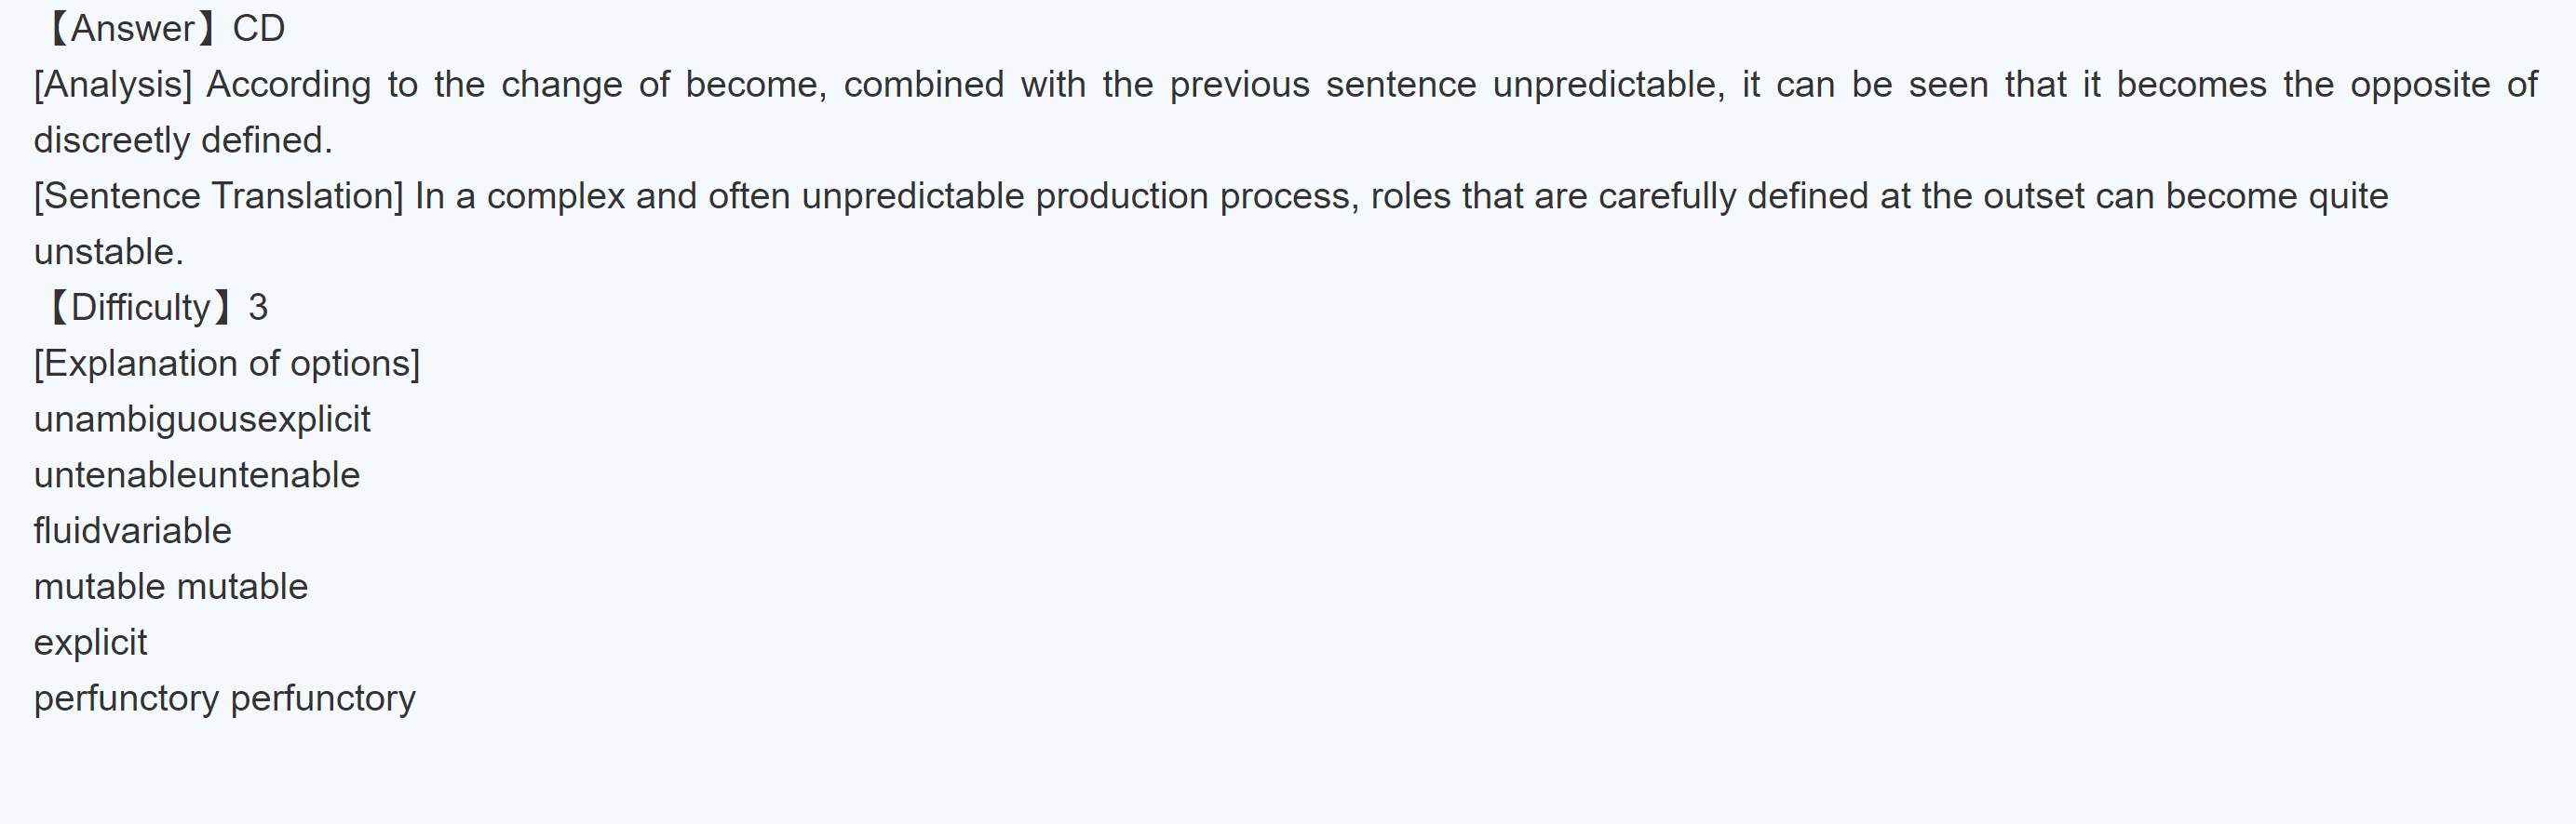Click the option "untenableuntenable"
2576x824 pixels.
tap(197, 475)
